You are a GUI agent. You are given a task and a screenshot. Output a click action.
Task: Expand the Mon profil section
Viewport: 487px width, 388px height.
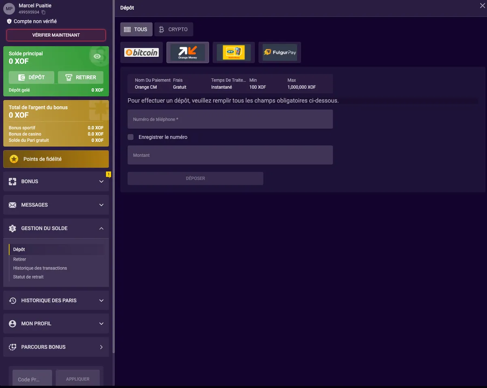click(101, 324)
